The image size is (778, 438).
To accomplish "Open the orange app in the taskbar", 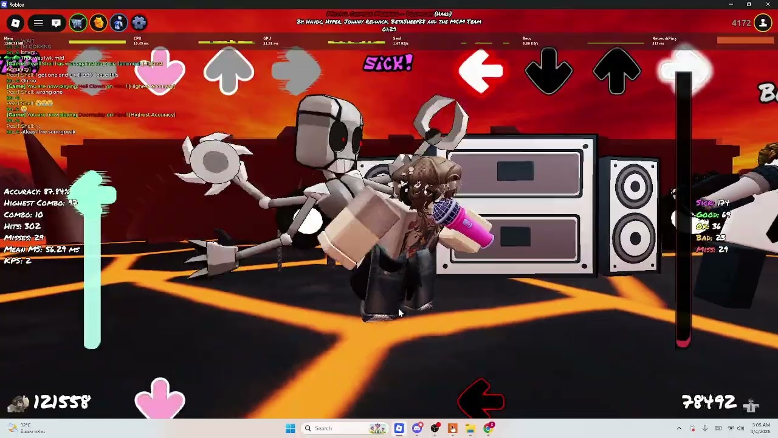I will pyautogui.click(x=452, y=428).
